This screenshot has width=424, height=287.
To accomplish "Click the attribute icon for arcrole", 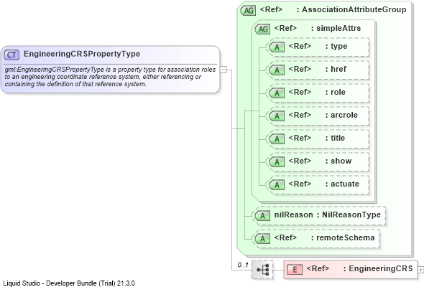I will click(x=277, y=116).
